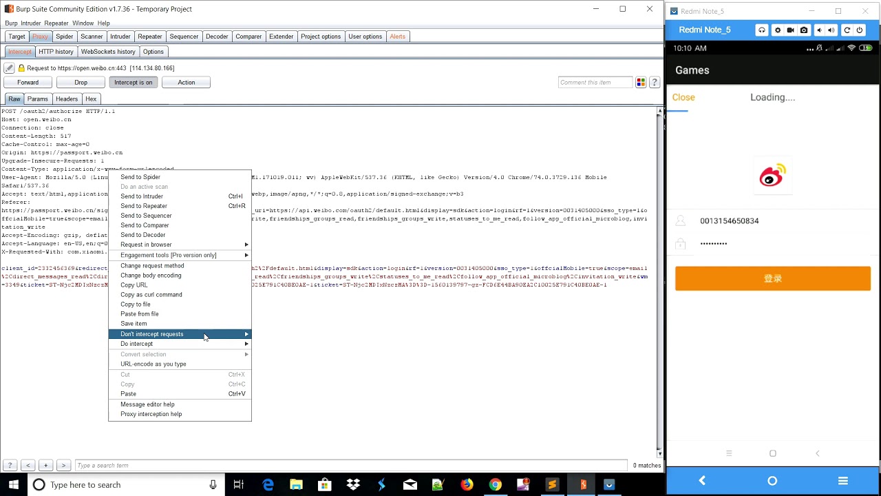Open File Explorer from taskbar
The image size is (881, 496).
click(x=296, y=485)
